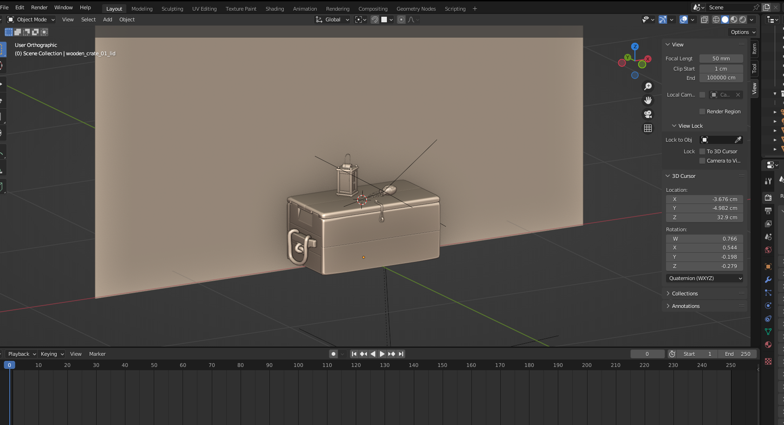
Task: Open the Object Mode dropdown
Action: 32,20
